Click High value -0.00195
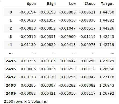This screenshot has width=119, height=104. (47, 12)
